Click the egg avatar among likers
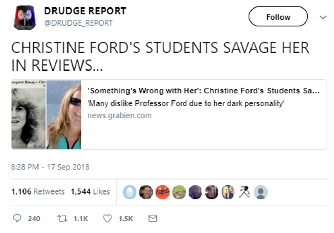Screen dimensions: 334x233 coord(130,192)
